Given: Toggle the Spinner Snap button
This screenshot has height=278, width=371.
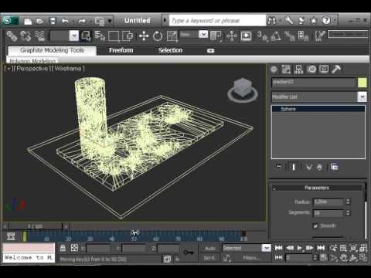Looking at the screenshot, I should (303, 36).
